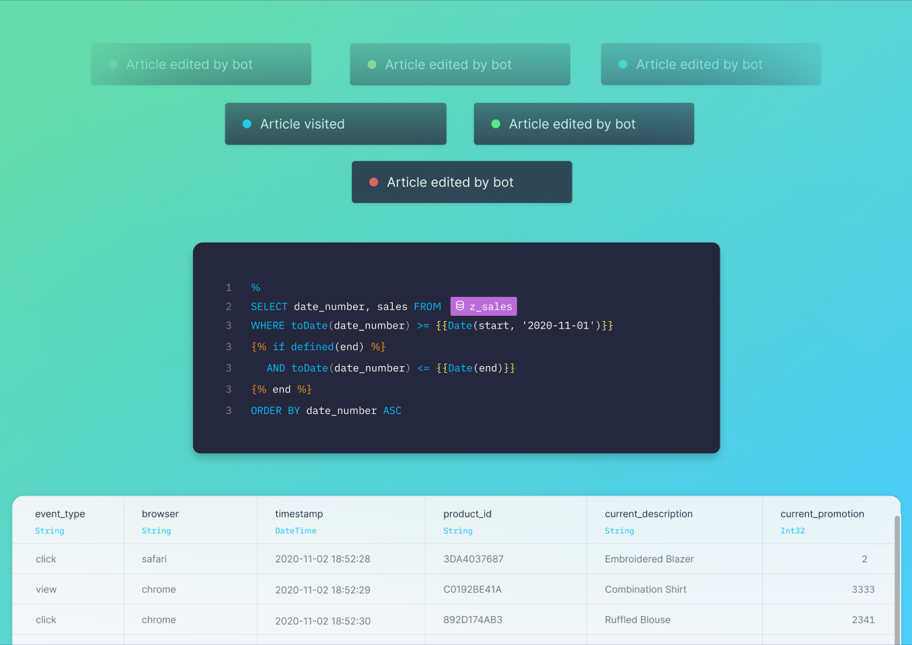Select the current_description column header
The width and height of the screenshot is (912, 645).
coord(649,514)
